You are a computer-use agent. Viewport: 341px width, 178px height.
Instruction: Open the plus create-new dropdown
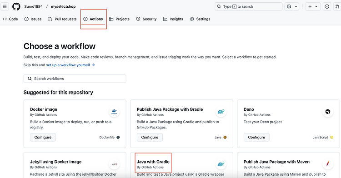tap(313, 6)
